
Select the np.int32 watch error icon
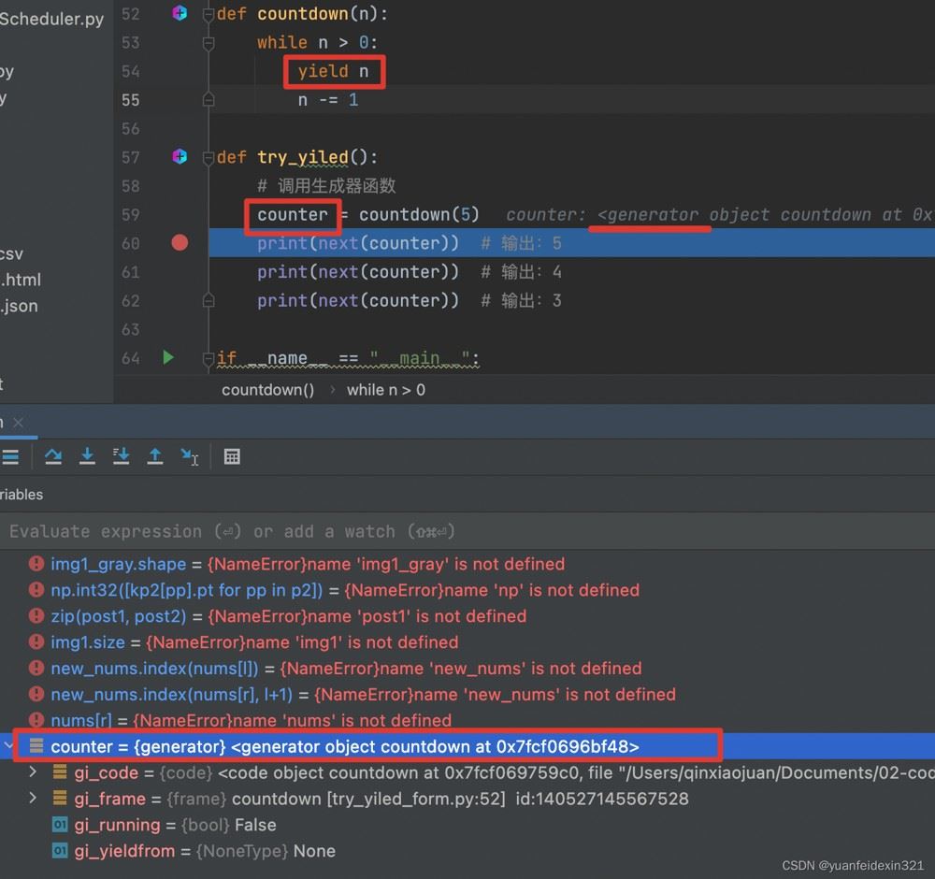click(36, 590)
